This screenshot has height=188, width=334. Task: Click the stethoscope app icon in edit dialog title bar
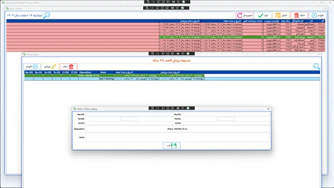pyautogui.click(x=75, y=109)
